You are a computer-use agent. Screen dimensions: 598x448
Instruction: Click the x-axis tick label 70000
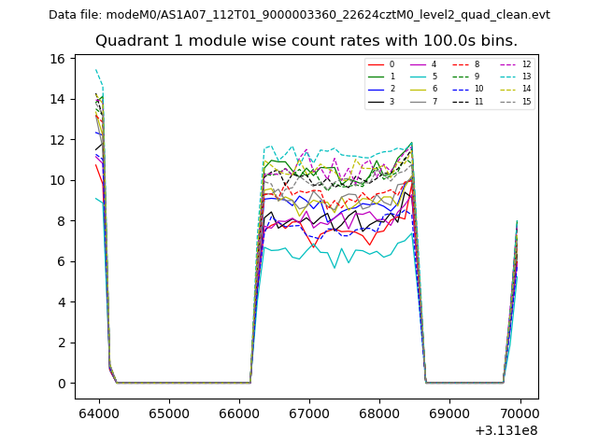pyautogui.click(x=520, y=411)
